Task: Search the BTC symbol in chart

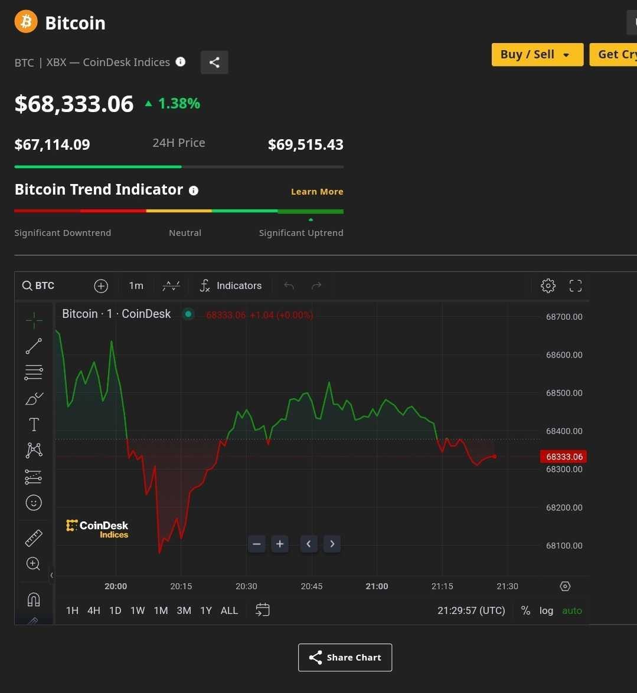Action: click(38, 285)
